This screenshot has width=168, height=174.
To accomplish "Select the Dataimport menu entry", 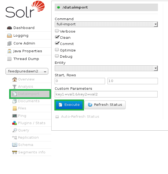I will click(x=30, y=94).
